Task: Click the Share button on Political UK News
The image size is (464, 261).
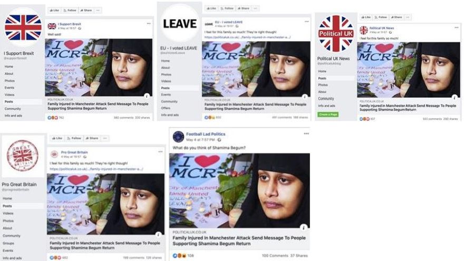Action: 397,17
